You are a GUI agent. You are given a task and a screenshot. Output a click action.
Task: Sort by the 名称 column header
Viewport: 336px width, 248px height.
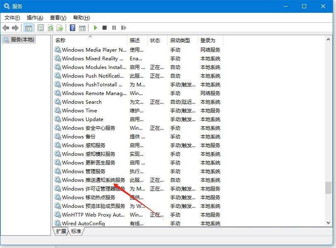pyautogui.click(x=60, y=40)
